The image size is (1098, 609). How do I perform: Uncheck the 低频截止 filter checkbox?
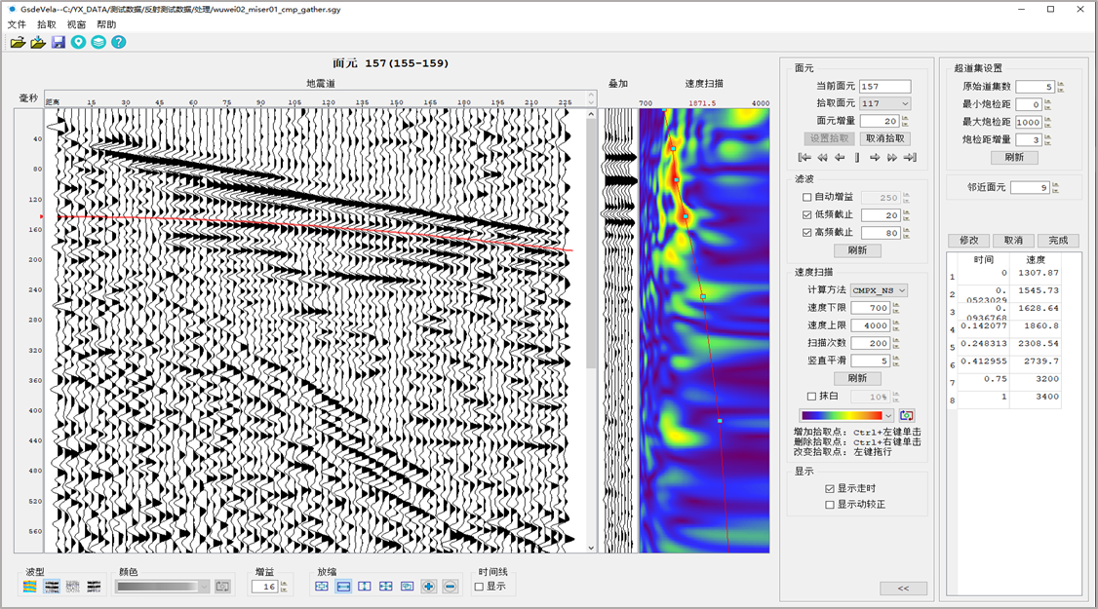point(806,215)
